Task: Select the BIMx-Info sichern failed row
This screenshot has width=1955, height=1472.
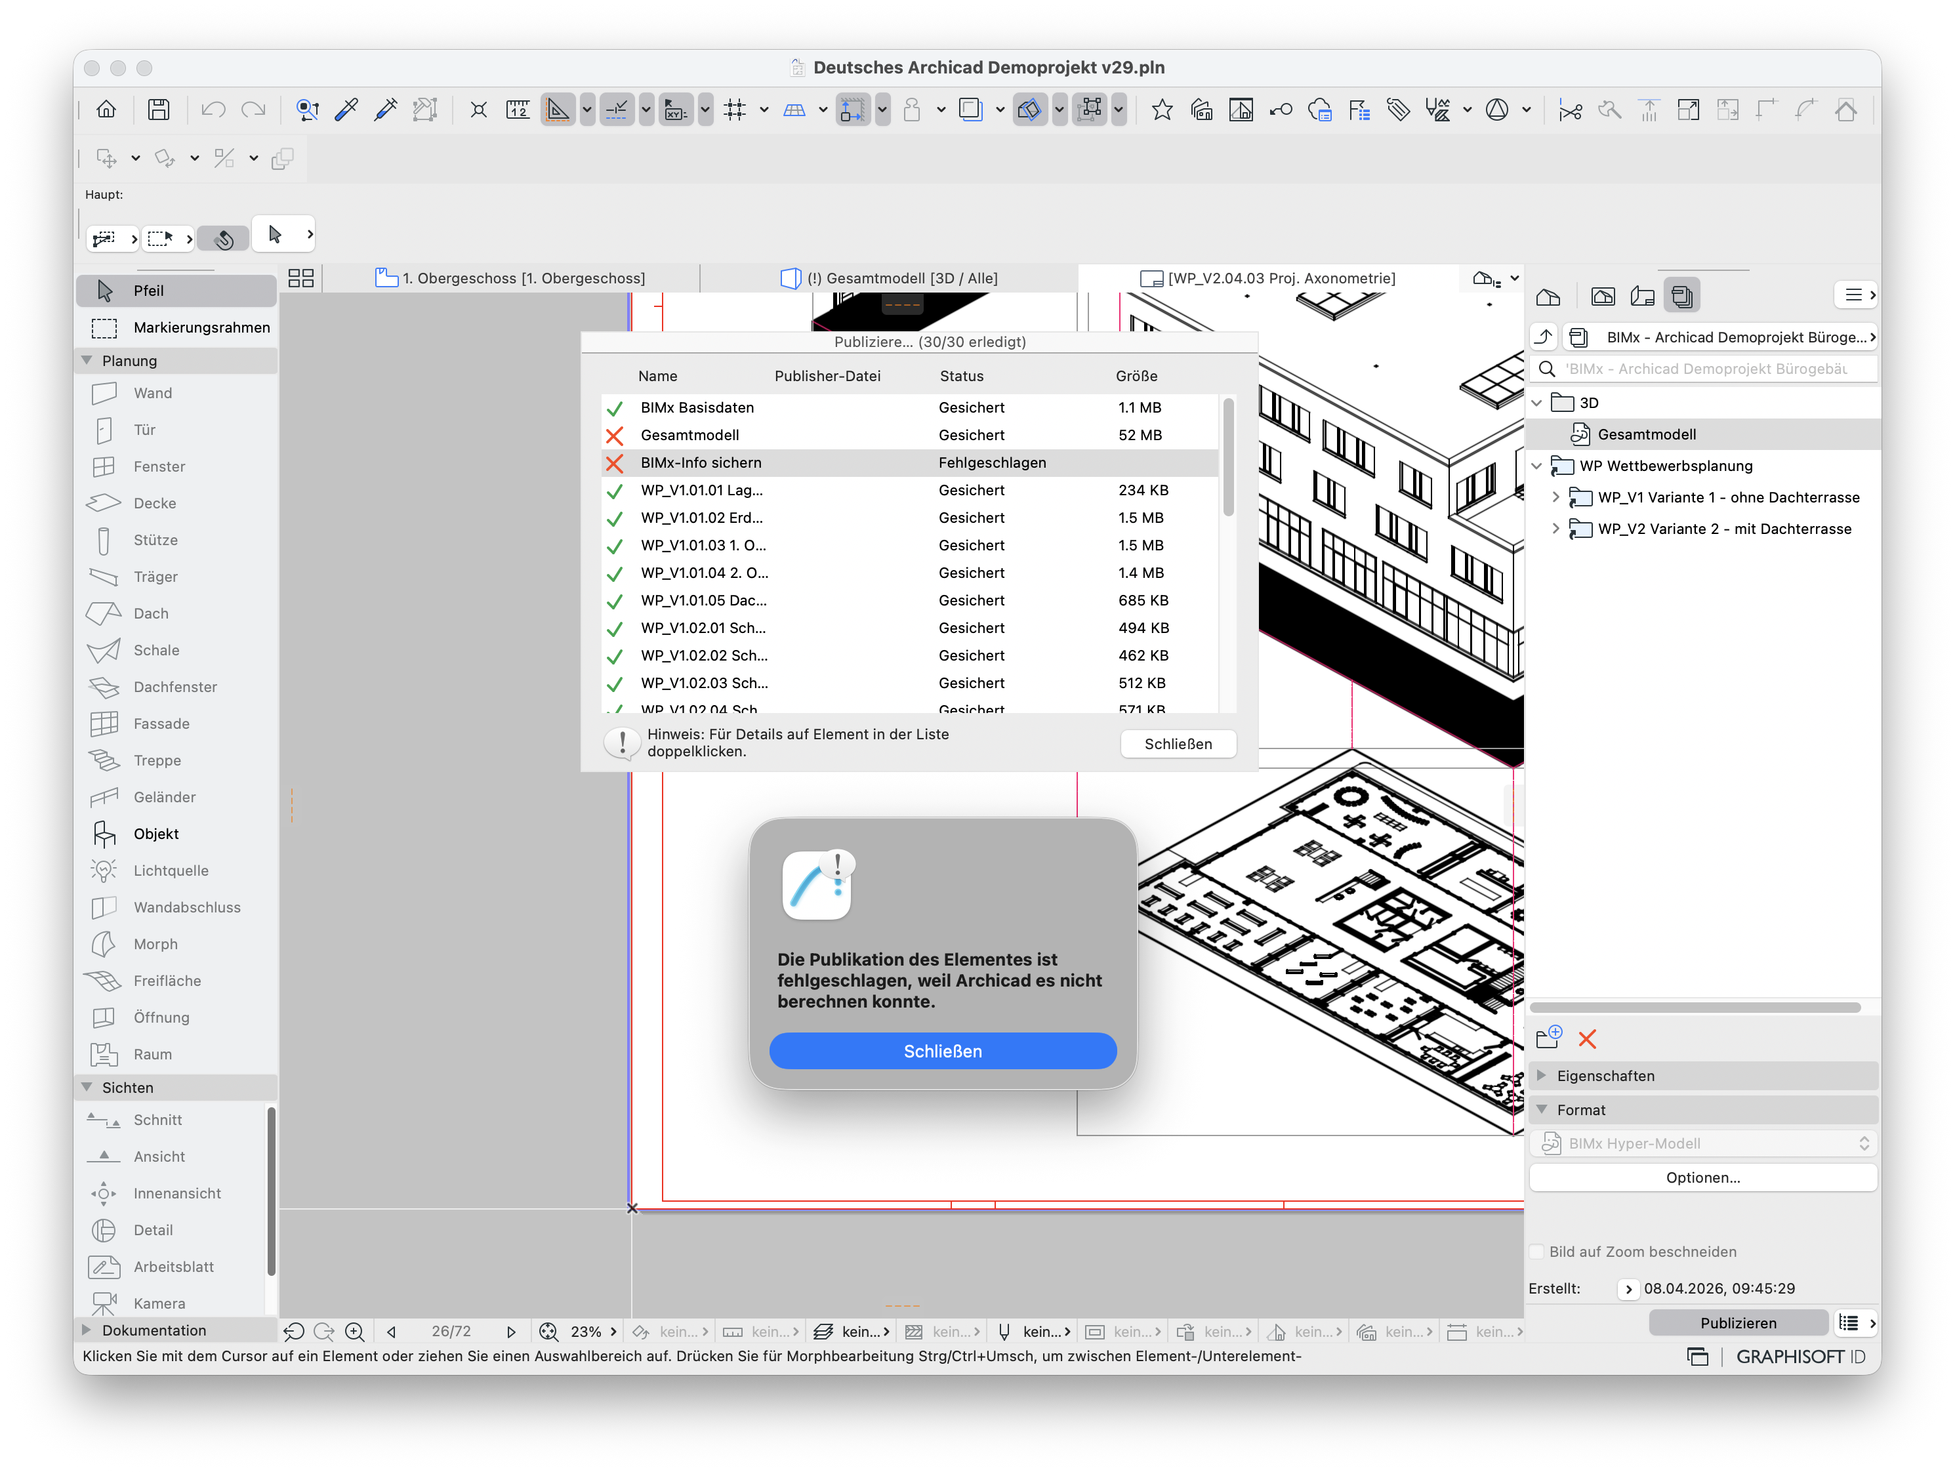Action: 911,463
